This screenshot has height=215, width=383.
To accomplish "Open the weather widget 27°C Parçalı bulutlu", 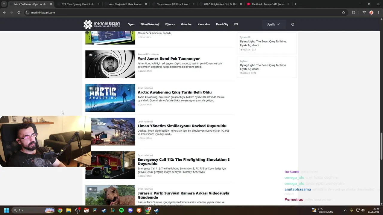I will point(323,210).
